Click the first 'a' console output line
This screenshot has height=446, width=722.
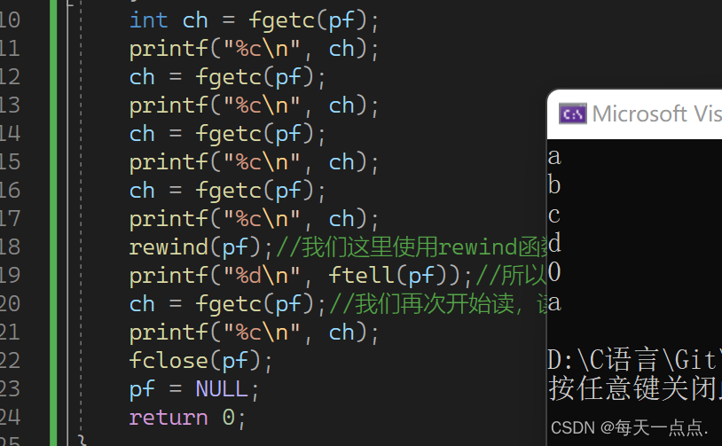[554, 158]
